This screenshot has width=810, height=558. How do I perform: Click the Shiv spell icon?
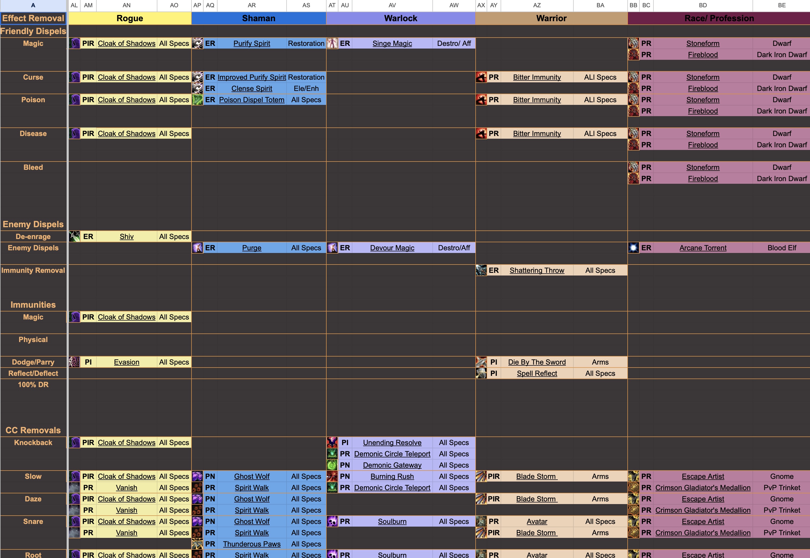coord(74,236)
